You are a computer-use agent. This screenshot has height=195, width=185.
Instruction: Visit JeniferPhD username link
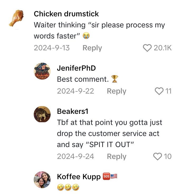tap(76, 68)
